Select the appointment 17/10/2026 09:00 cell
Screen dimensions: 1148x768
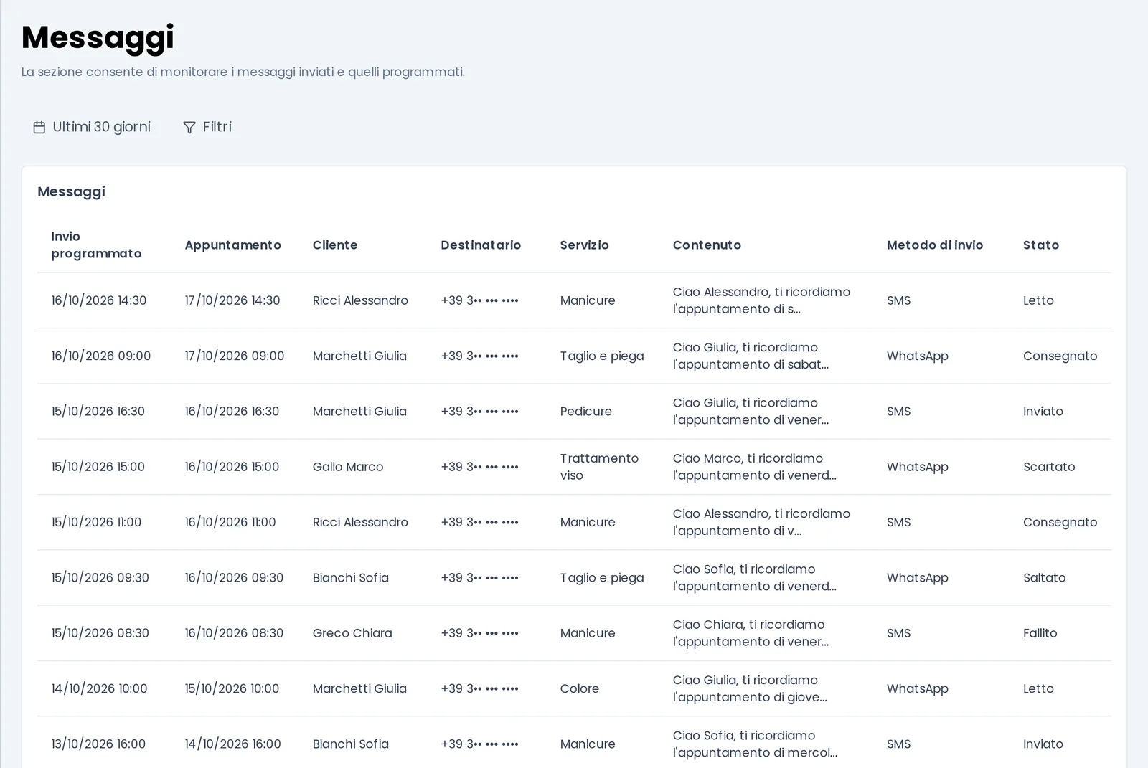(x=235, y=356)
